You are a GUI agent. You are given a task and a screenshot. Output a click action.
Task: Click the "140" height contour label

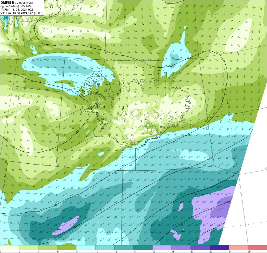point(229,202)
